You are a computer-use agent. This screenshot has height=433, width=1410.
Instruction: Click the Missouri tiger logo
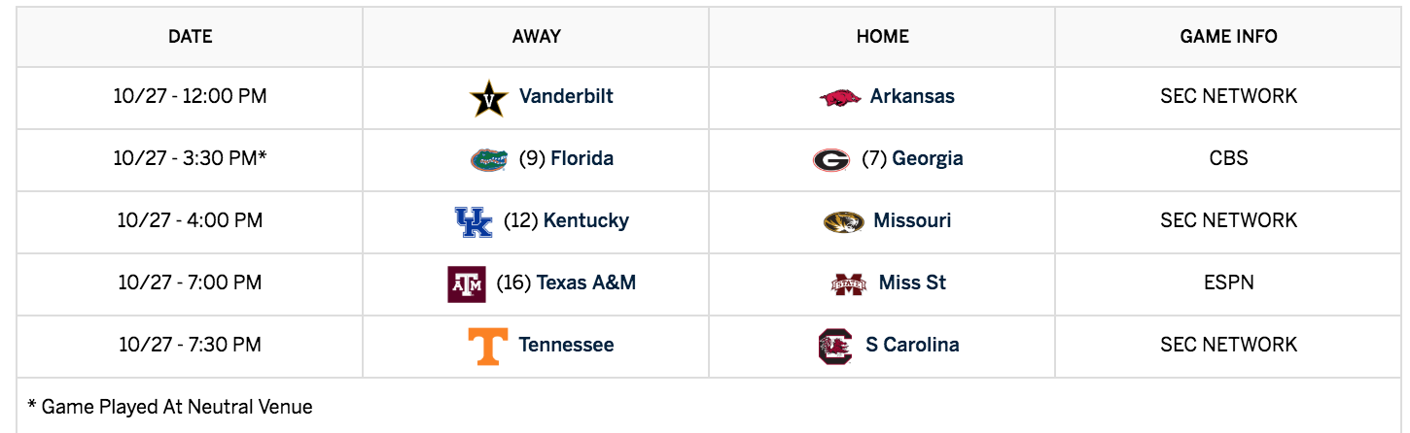tap(843, 221)
